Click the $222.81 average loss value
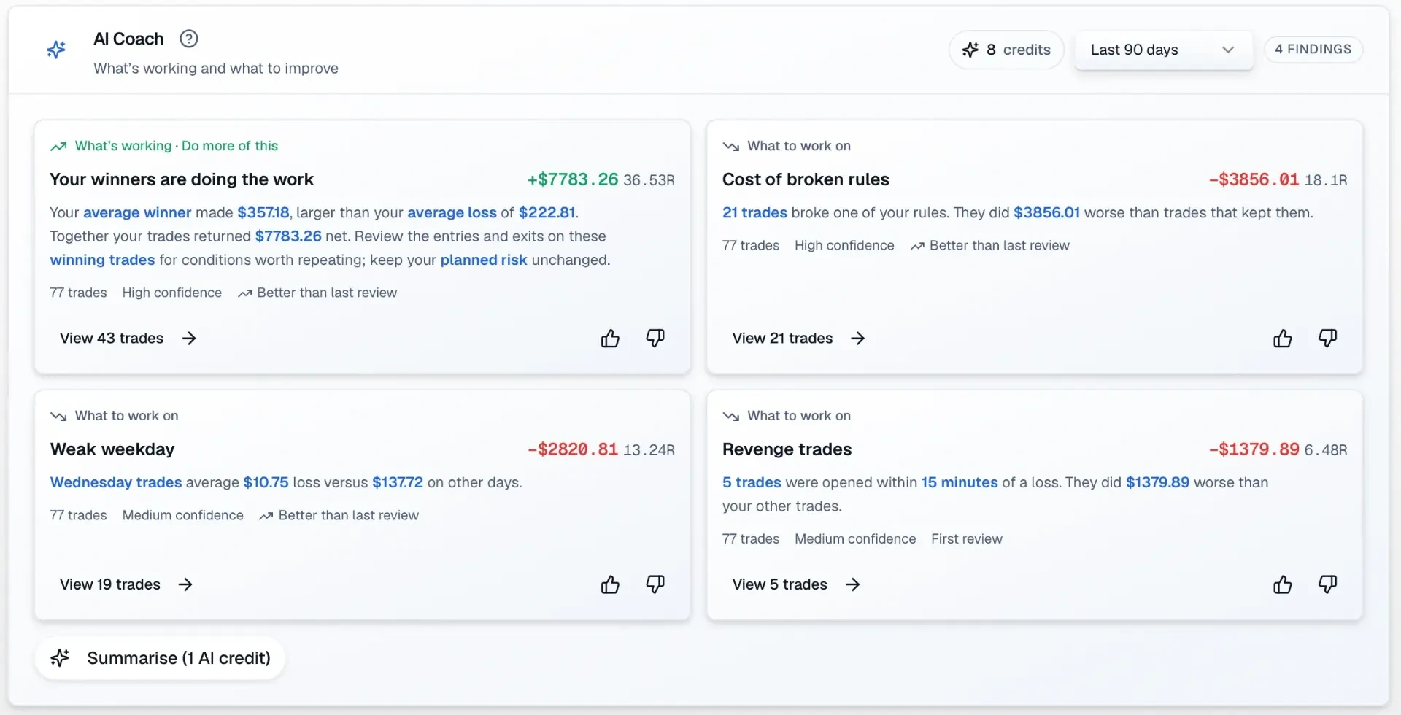Viewport: 1401px width, 715px height. point(547,212)
